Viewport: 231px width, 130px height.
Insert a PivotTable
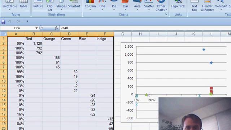click(10, 5)
